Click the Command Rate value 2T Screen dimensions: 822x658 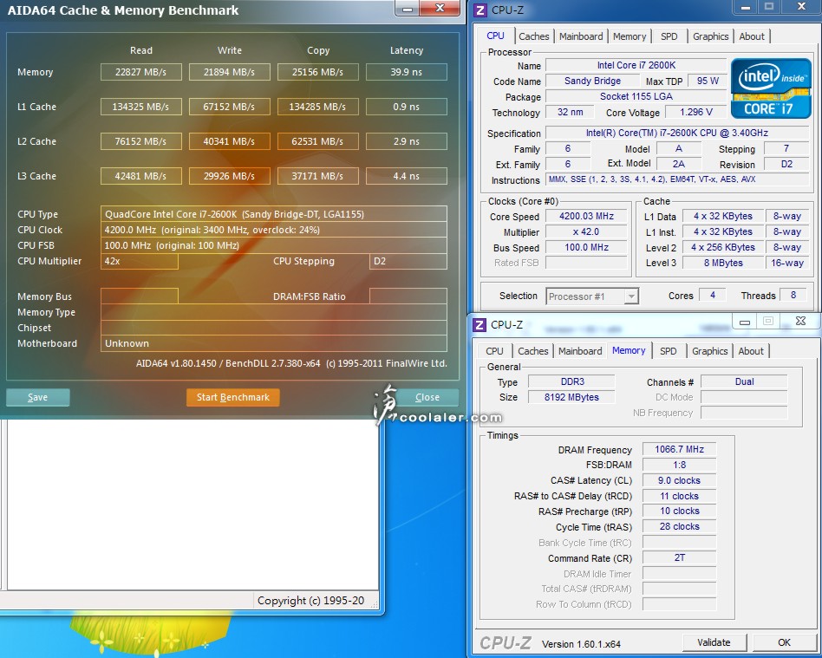[680, 557]
